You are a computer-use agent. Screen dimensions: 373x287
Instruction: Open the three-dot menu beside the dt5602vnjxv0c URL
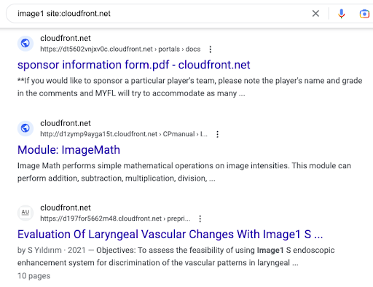pyautogui.click(x=211, y=50)
